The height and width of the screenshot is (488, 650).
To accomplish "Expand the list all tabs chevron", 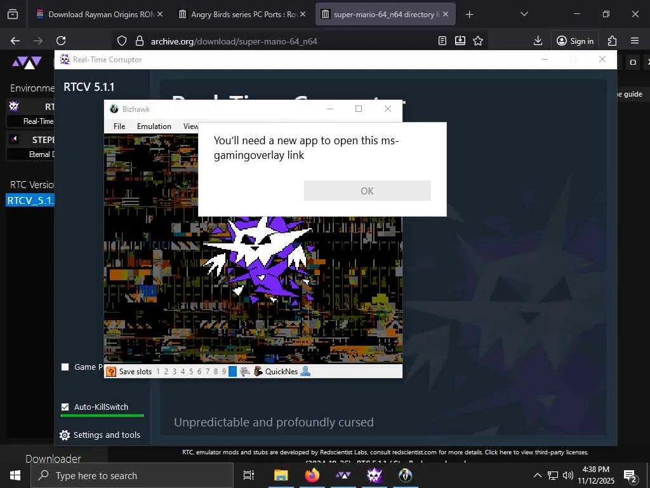I will point(524,14).
